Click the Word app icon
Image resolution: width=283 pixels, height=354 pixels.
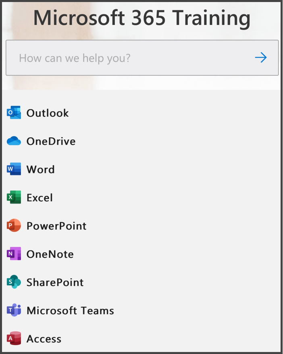(x=14, y=169)
